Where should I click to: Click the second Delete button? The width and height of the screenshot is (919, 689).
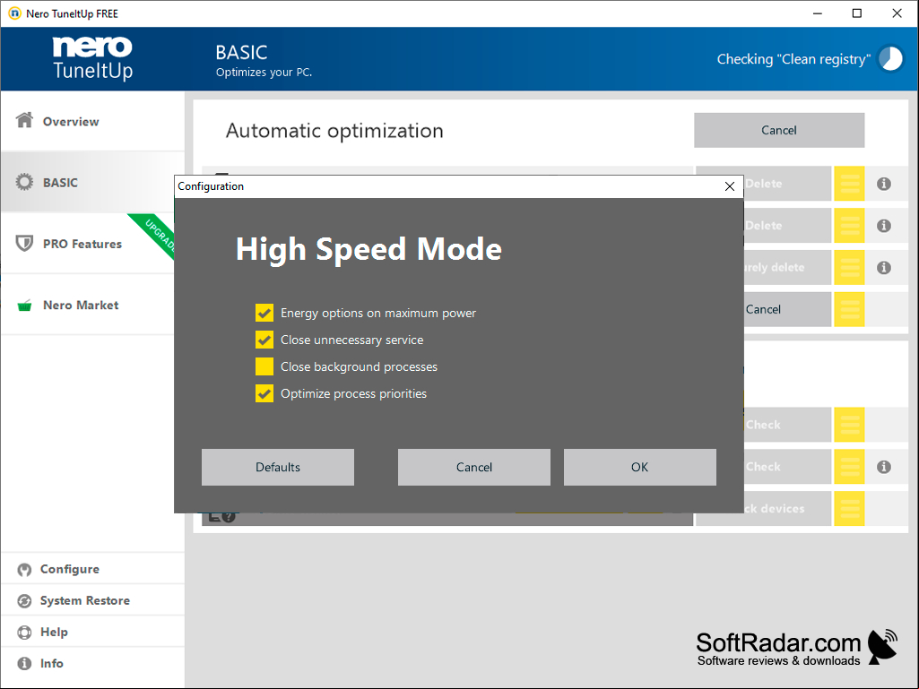click(787, 226)
